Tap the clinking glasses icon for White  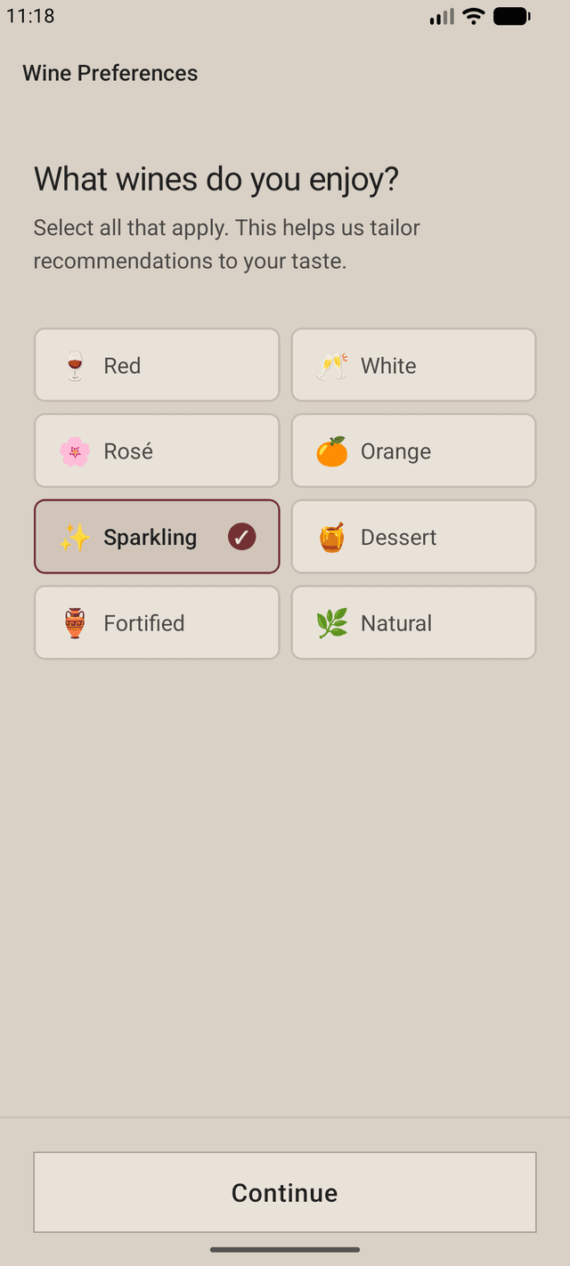[330, 365]
